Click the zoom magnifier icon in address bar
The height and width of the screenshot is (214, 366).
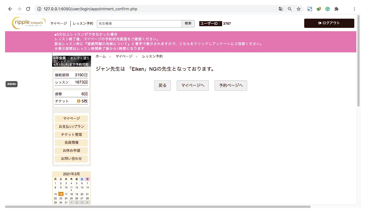(290, 9)
